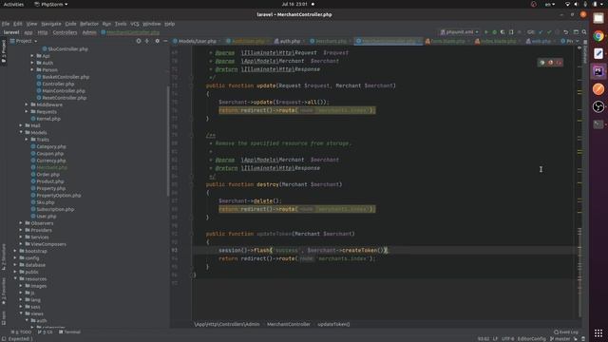Screen dimensions: 608x342
Task: Switch to the auth.php editor tab
Action: coord(290,41)
